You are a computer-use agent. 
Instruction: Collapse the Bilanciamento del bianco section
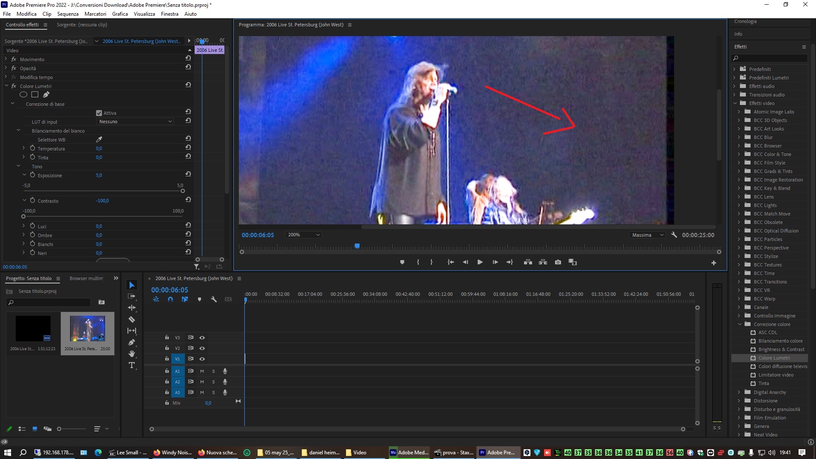pyautogui.click(x=18, y=130)
